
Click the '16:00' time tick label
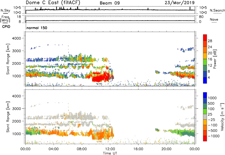point(138,149)
